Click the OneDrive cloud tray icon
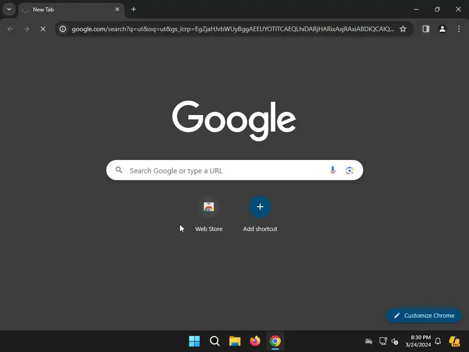The height and width of the screenshot is (352, 469). tap(369, 341)
